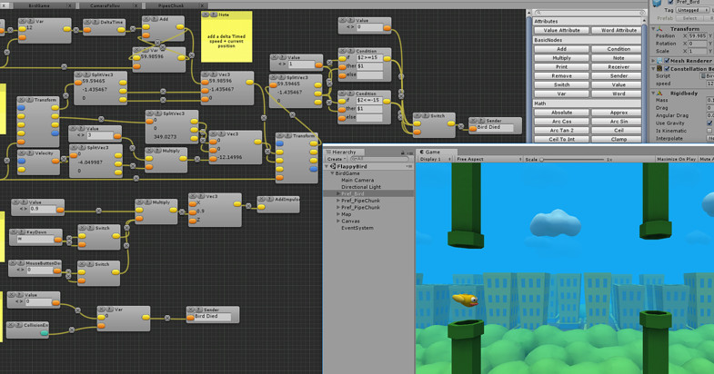
Task: Open help for the CollisionEnter node
Action: coord(18,325)
